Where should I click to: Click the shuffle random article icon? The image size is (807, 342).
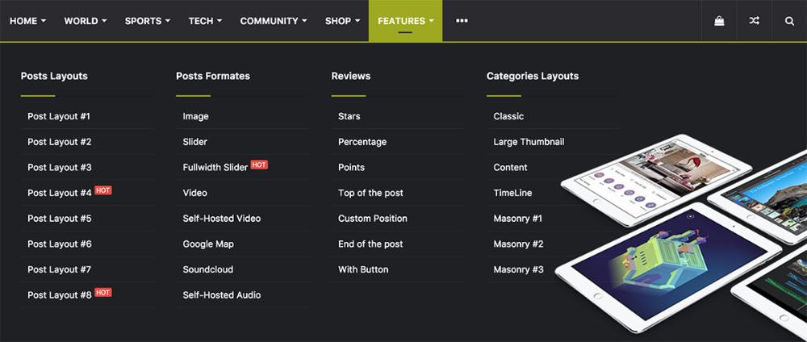click(x=754, y=21)
